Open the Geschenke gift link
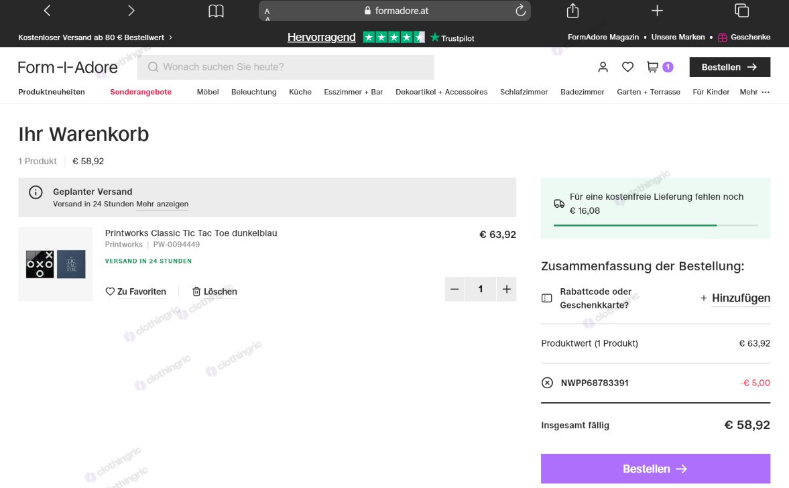 (x=743, y=38)
